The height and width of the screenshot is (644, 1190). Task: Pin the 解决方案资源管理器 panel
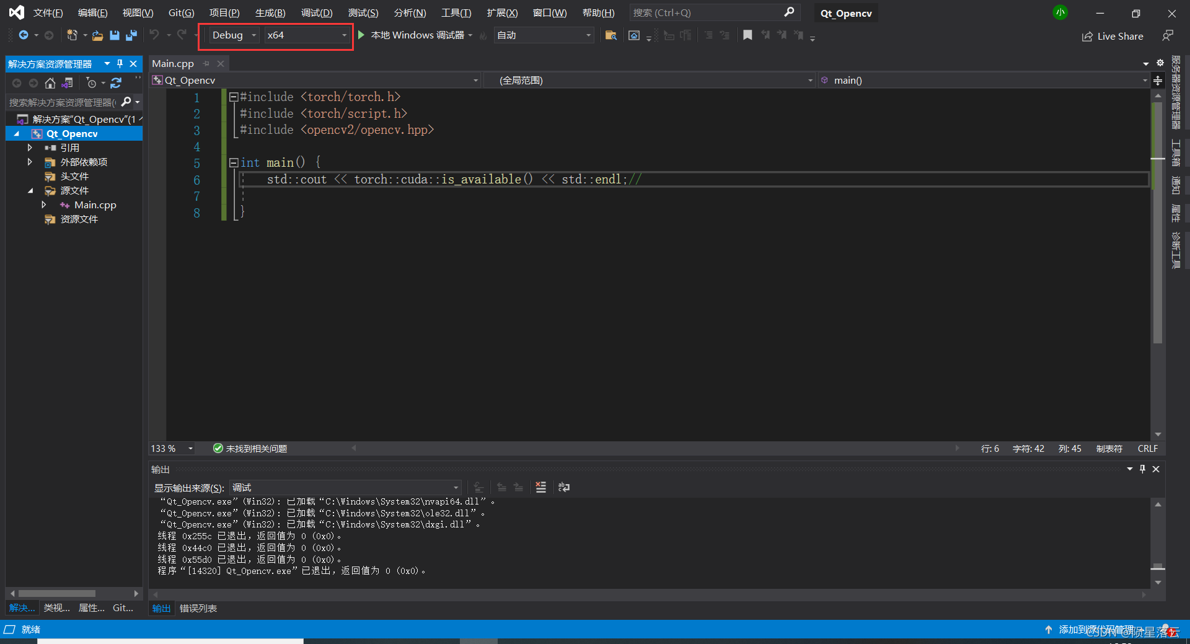pyautogui.click(x=120, y=63)
